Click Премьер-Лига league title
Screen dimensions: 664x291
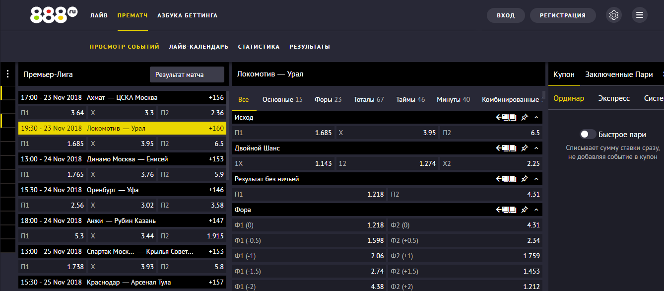pos(48,75)
